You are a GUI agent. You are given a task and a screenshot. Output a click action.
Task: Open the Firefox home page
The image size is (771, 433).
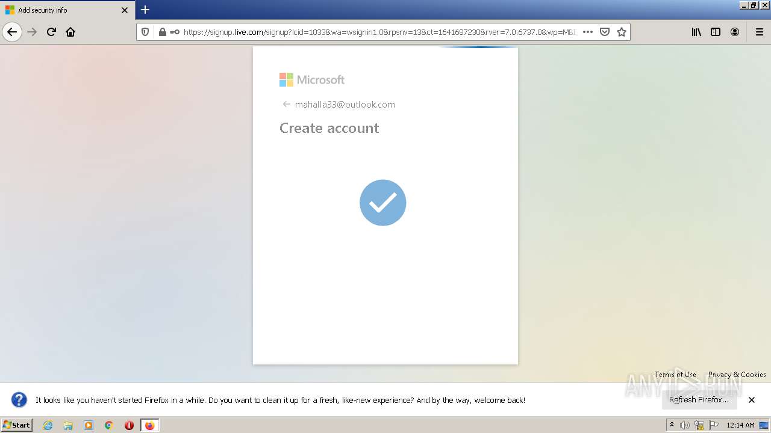click(70, 32)
